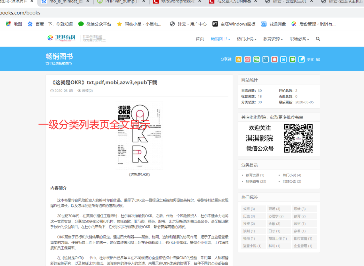
Task: Expand the 教育资源 navigation dropdown
Action: click(x=273, y=39)
